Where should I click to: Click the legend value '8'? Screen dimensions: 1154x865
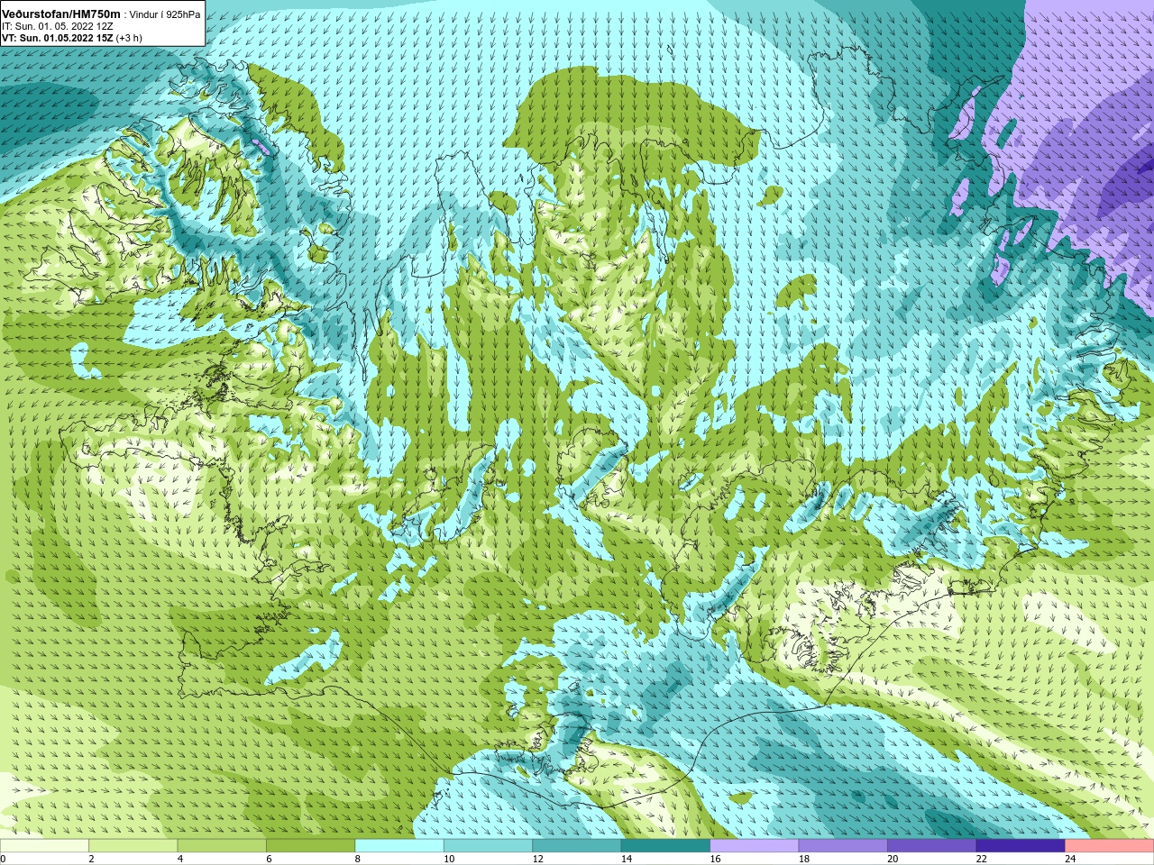pos(358,859)
